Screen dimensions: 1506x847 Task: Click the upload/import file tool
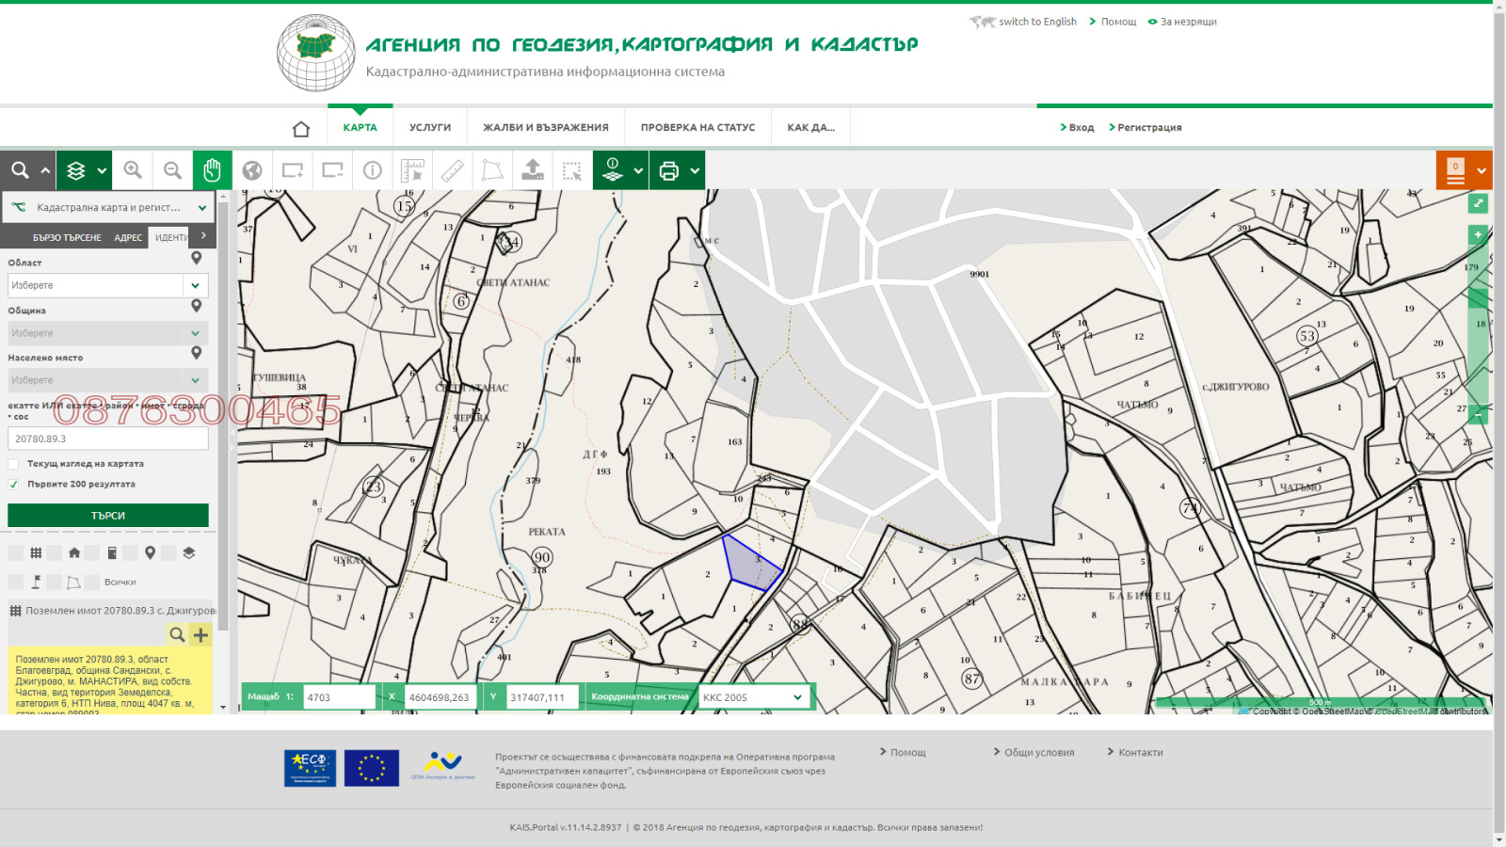533,170
